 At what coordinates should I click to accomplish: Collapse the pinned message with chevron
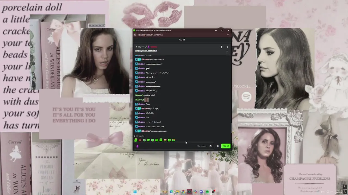pos(227,52)
